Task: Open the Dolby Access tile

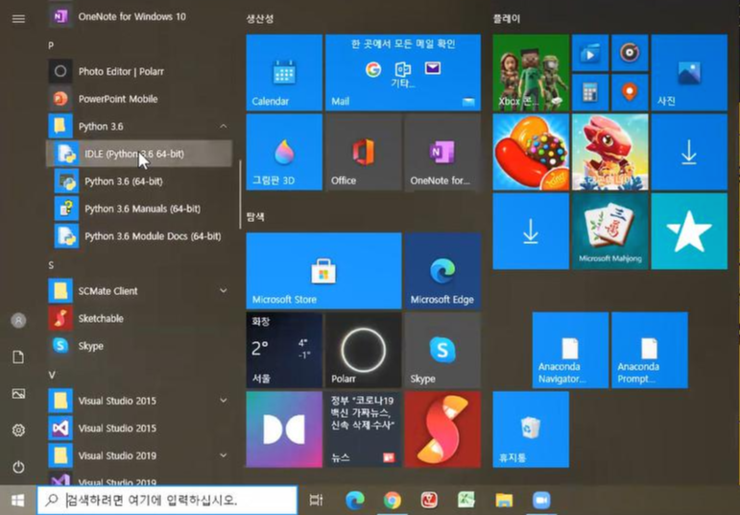Action: click(x=284, y=429)
